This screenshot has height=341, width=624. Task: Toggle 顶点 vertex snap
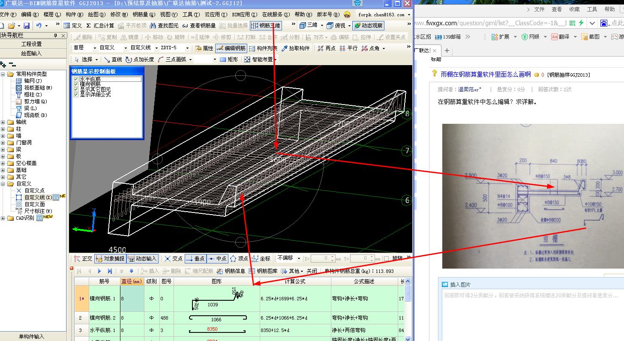[239, 259]
